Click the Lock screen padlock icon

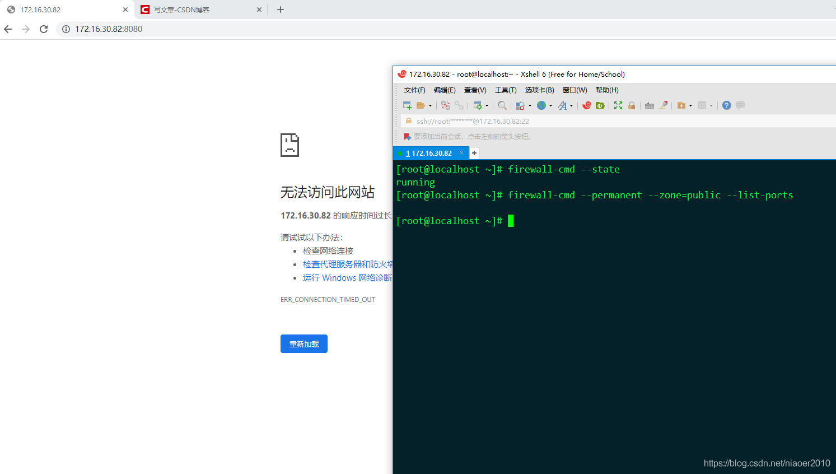[x=632, y=105]
